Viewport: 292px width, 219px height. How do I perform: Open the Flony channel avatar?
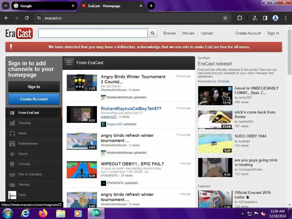click(x=12, y=195)
